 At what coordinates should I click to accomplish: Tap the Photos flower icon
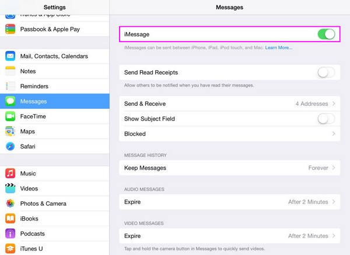[x=10, y=204]
